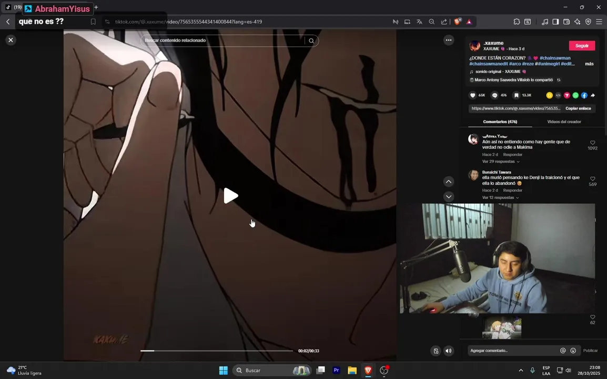The height and width of the screenshot is (379, 607).
Task: Open Leo AI sparkle icon
Action: pos(577,22)
